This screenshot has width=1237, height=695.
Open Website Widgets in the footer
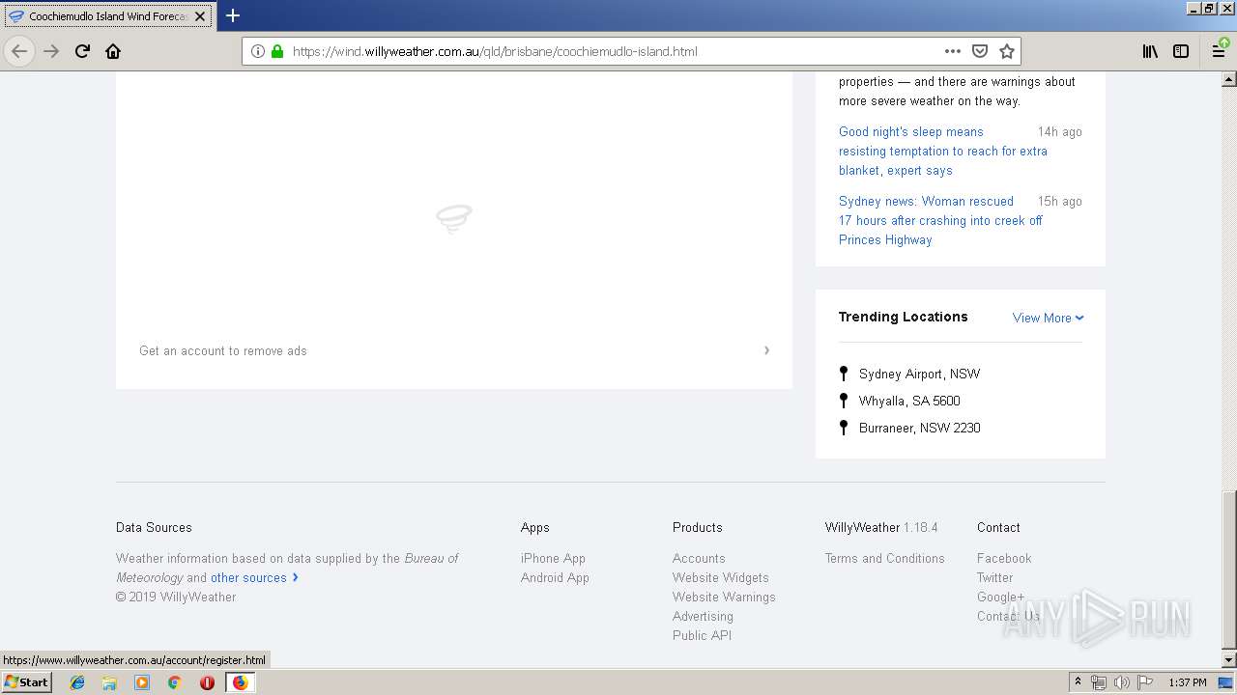tap(721, 577)
